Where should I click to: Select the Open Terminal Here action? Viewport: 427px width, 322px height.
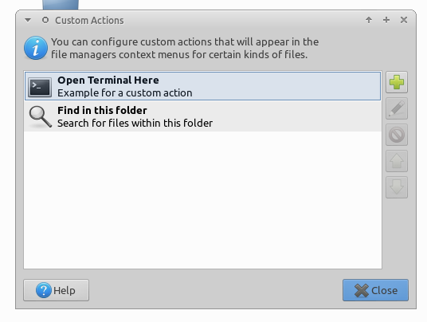pyautogui.click(x=202, y=86)
